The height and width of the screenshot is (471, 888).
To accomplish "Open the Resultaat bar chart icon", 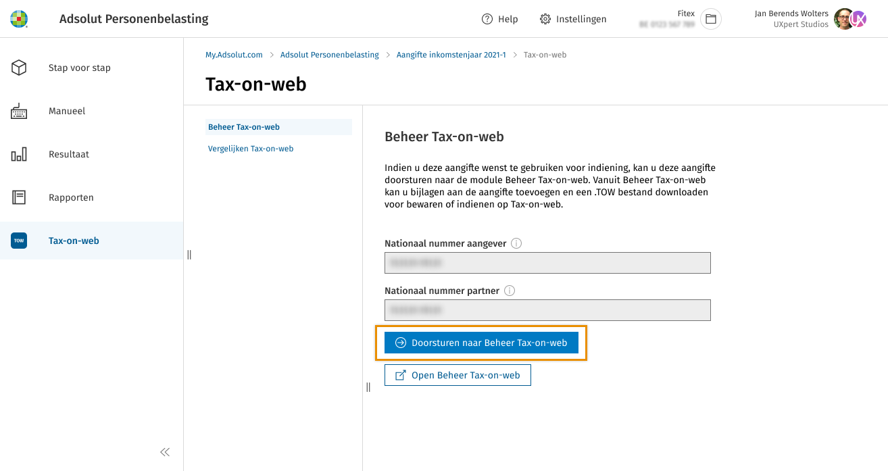I will (19, 155).
